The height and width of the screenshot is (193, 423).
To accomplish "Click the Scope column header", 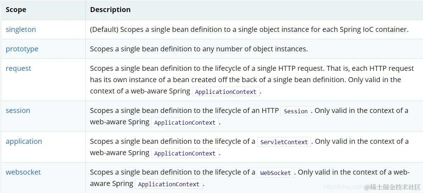I will click(x=16, y=10).
